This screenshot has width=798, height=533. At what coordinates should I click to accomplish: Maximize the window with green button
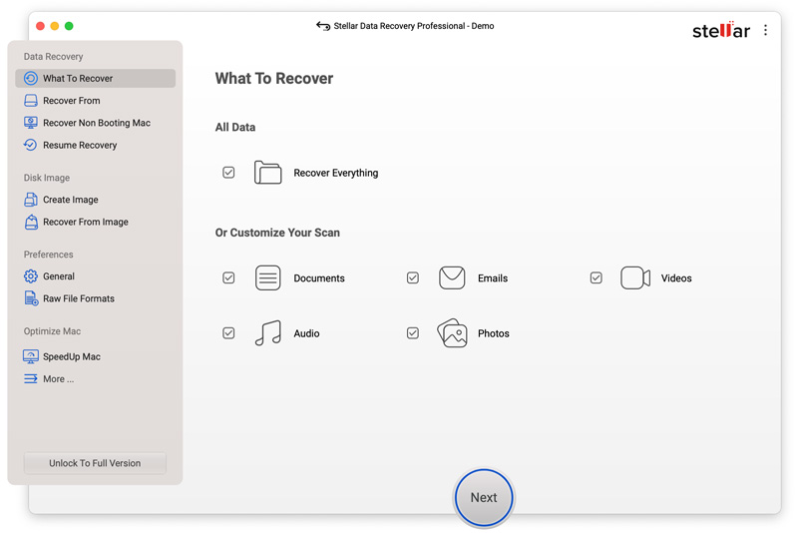(x=69, y=26)
